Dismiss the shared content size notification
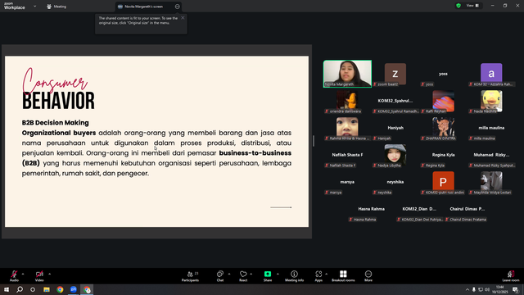 tap(183, 18)
